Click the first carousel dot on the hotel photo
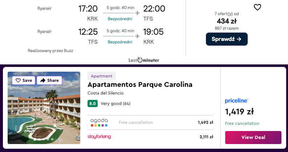 click(x=35, y=139)
